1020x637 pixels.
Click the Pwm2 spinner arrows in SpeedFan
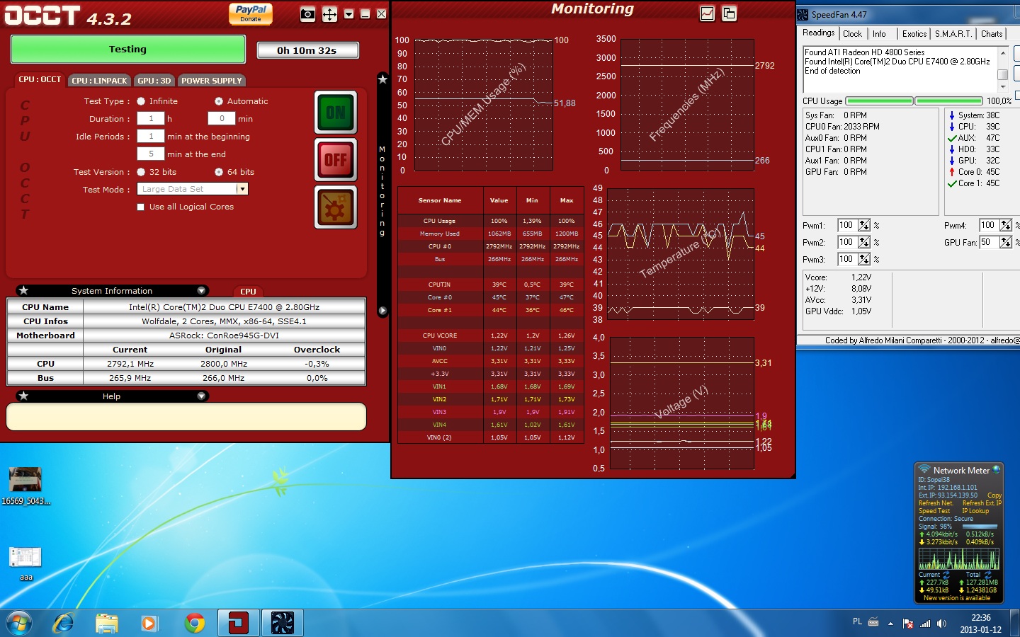coord(864,242)
